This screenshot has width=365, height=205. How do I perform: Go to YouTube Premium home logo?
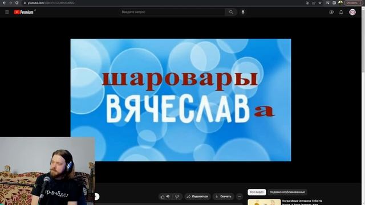click(x=24, y=12)
